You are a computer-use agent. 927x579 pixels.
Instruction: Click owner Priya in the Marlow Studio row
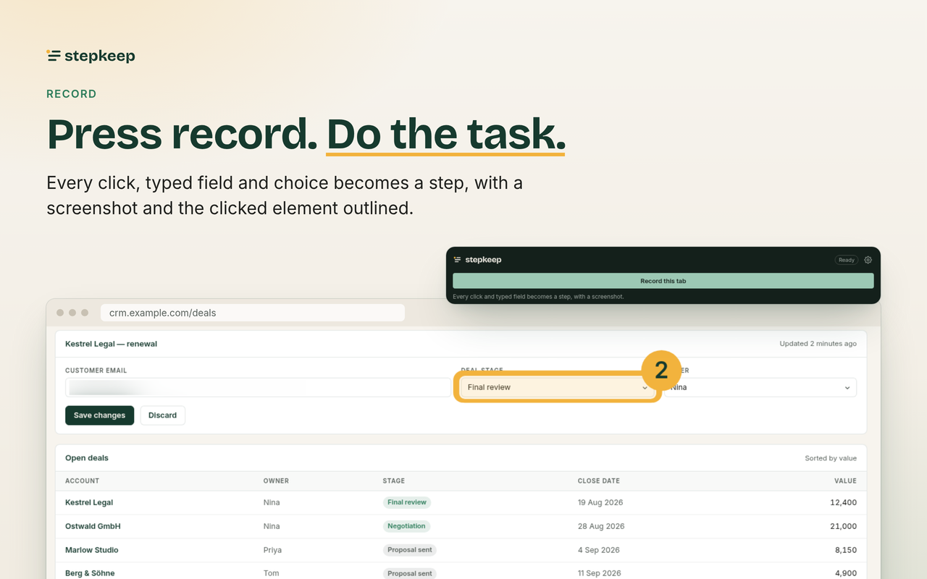coord(272,550)
